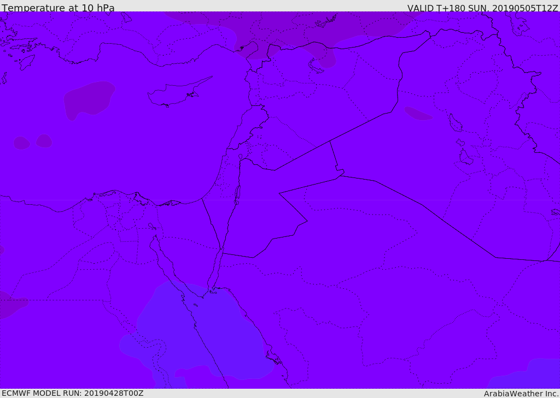This screenshot has width=560, height=398.
Task: Click the 'VALID T+180 SUN. 20190505T12Z' label
Action: tap(482, 8)
